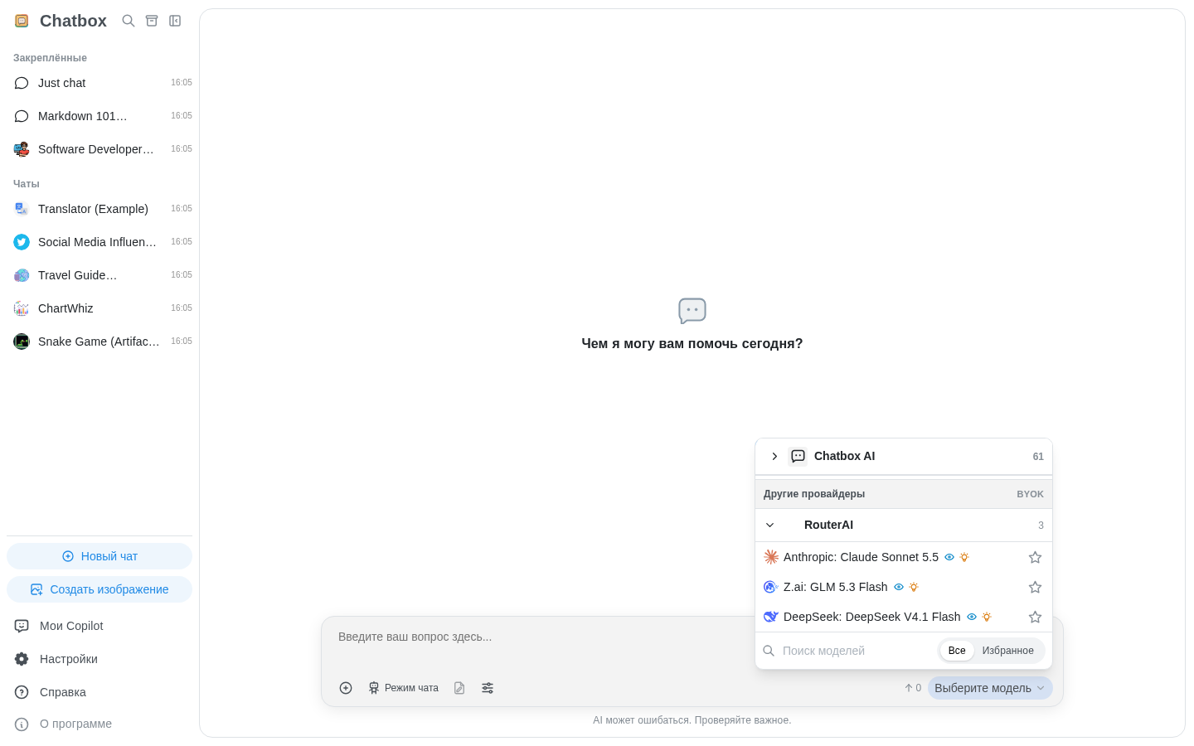Select DeepSeek: DeepSeek V4.1 Flash model
1194x746 pixels.
[x=904, y=617]
